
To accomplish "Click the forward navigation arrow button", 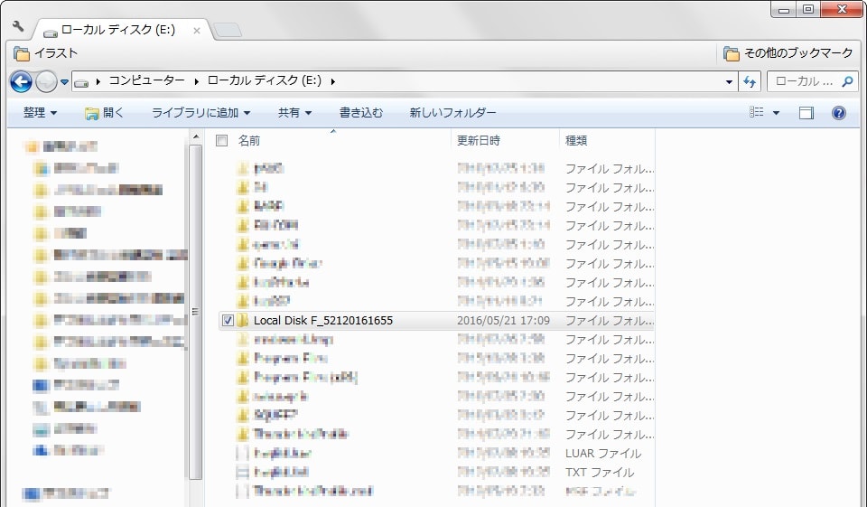I will [x=46, y=82].
